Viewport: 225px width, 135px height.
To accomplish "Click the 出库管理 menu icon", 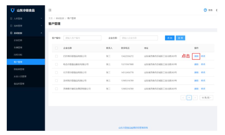I will (x=11, y=26).
